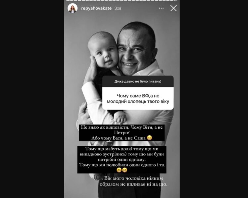
Task: Open the repyahovakate profile avatar
Action: (73, 8)
